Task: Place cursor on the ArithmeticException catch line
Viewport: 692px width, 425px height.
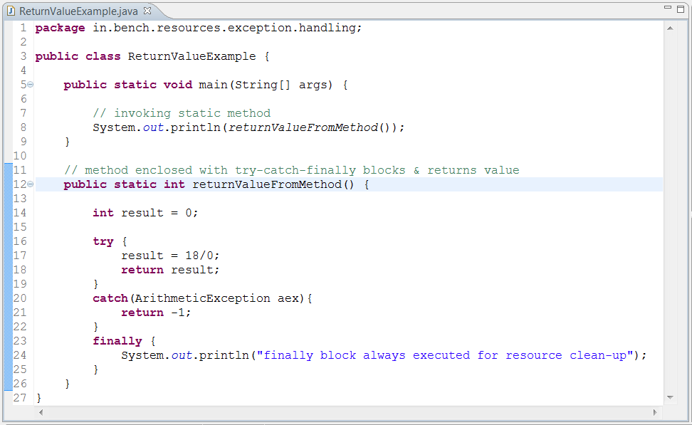Action: (x=203, y=298)
